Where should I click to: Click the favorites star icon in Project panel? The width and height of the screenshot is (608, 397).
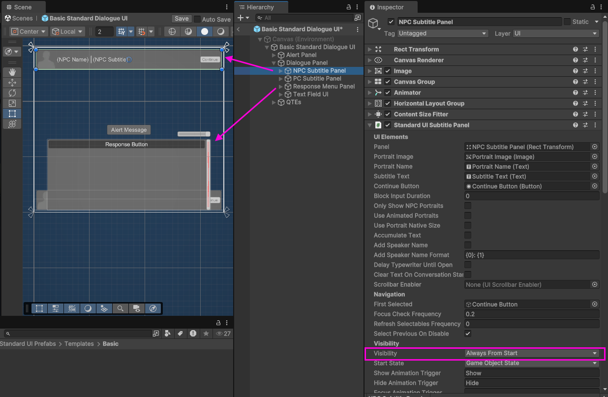(x=206, y=334)
